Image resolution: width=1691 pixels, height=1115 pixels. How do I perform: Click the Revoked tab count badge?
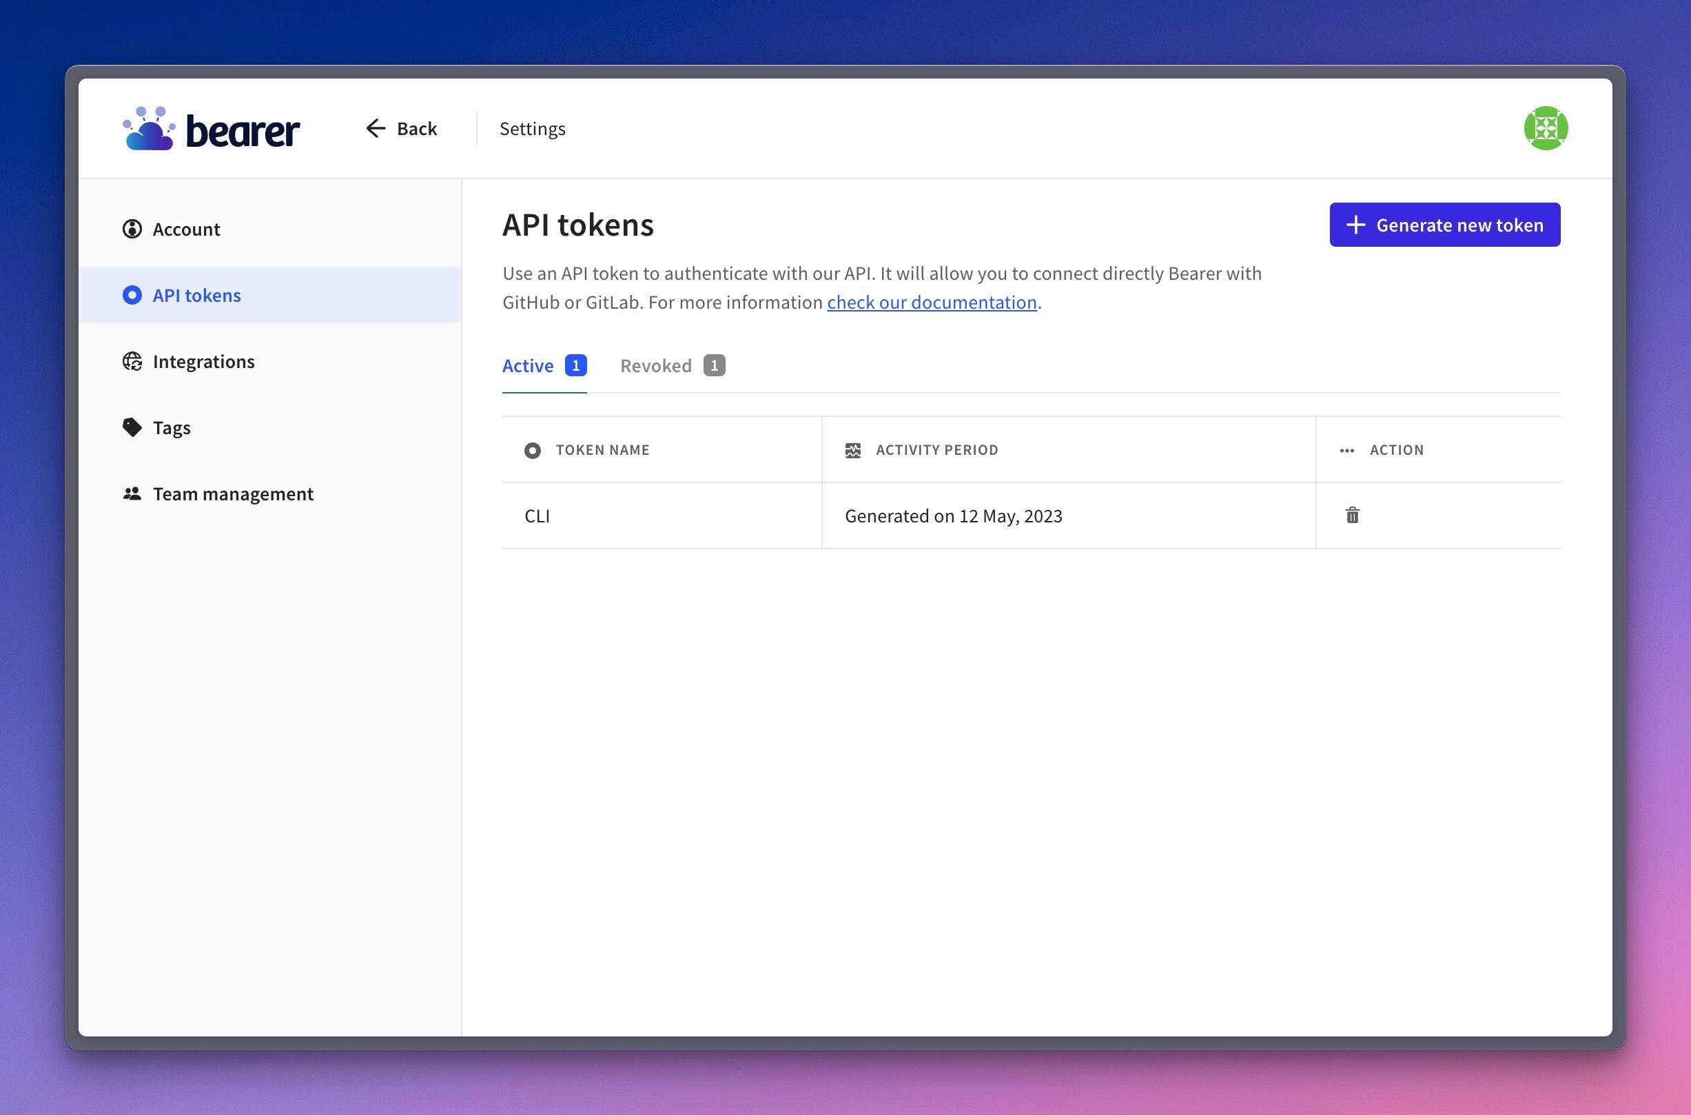click(x=715, y=365)
